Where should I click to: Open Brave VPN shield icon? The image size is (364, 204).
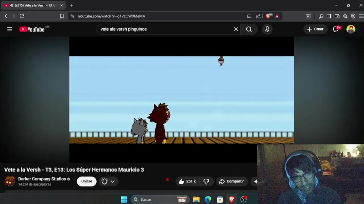tap(353, 16)
